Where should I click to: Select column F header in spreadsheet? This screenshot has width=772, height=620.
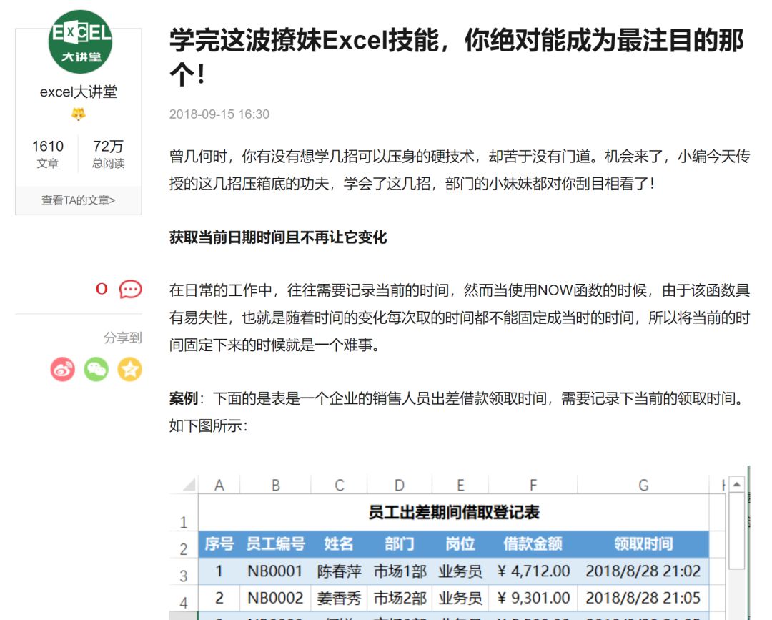coord(533,486)
